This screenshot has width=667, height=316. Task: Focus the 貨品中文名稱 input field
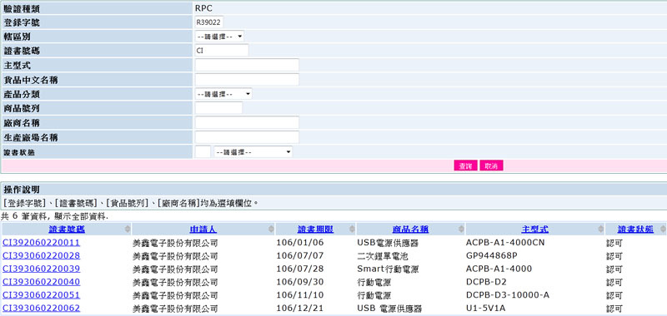247,80
